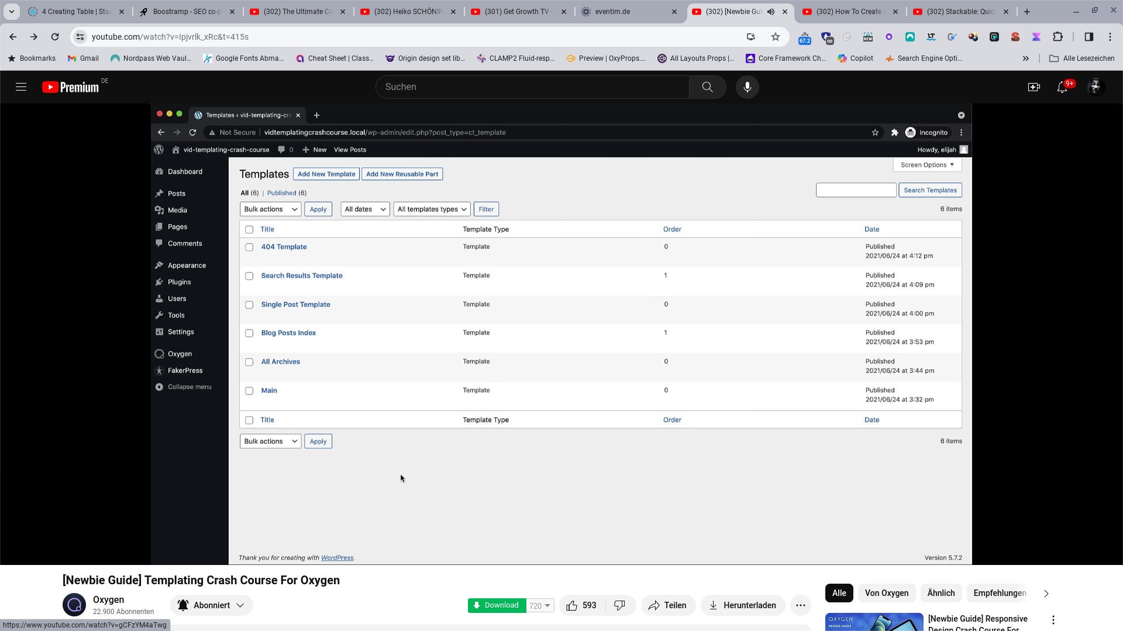Select the Main template checkbox

pyautogui.click(x=249, y=391)
